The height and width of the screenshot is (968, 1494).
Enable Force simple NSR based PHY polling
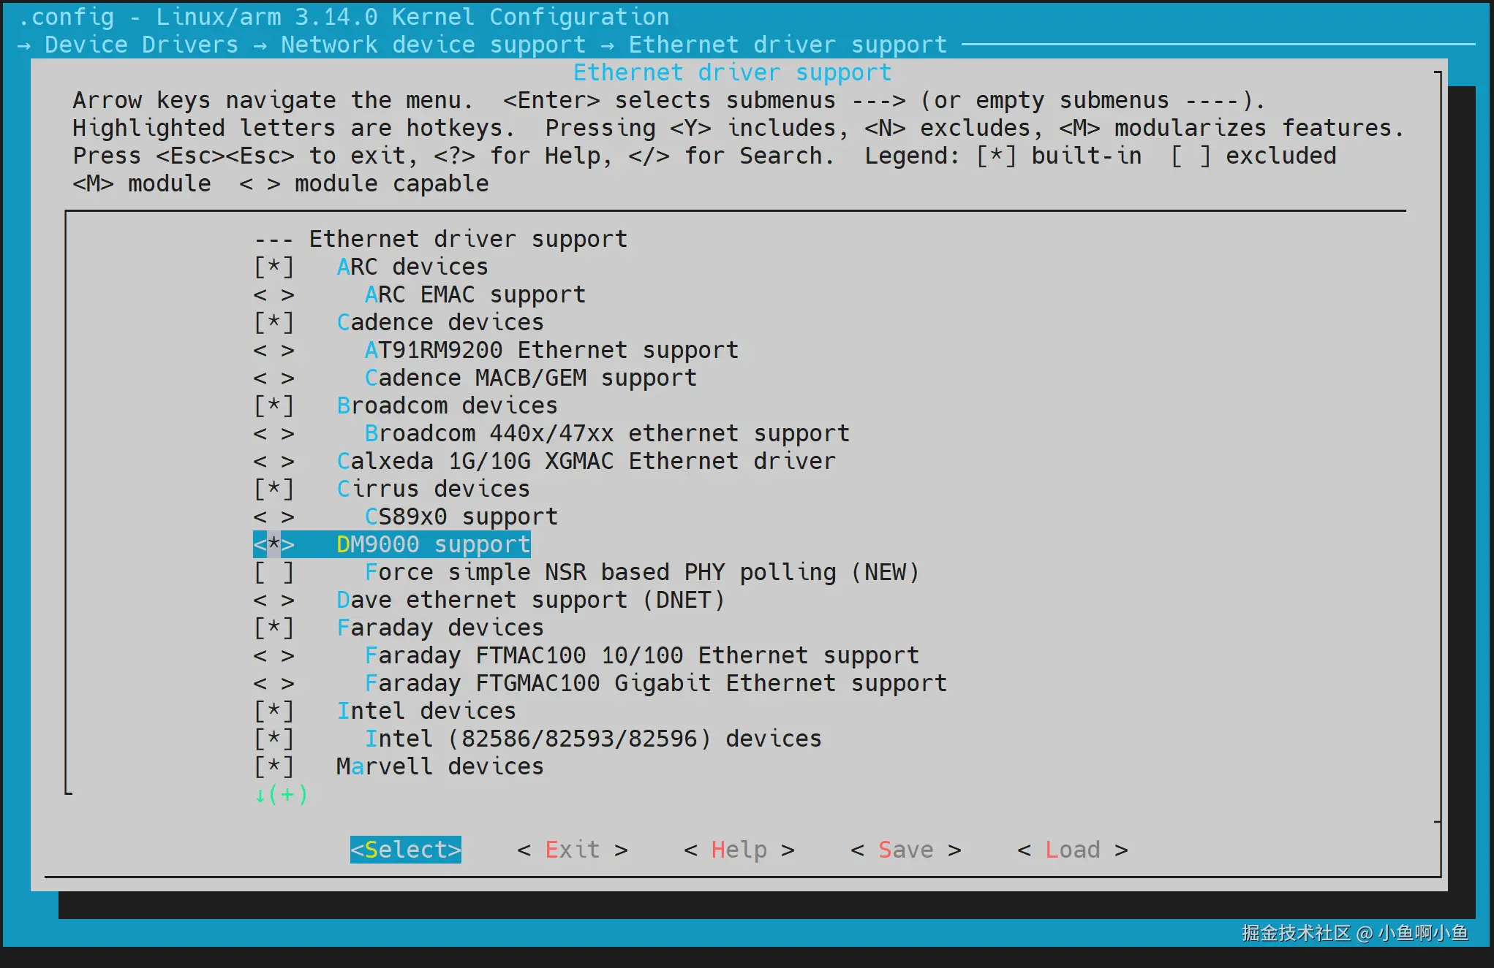[x=273, y=572]
